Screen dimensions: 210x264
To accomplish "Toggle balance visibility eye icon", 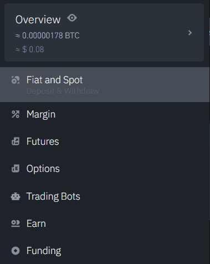I will coord(72,18).
